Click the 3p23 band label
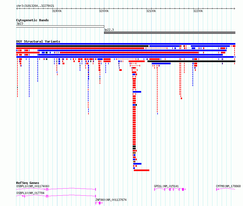This screenshot has height=206, width=243. 20,23
